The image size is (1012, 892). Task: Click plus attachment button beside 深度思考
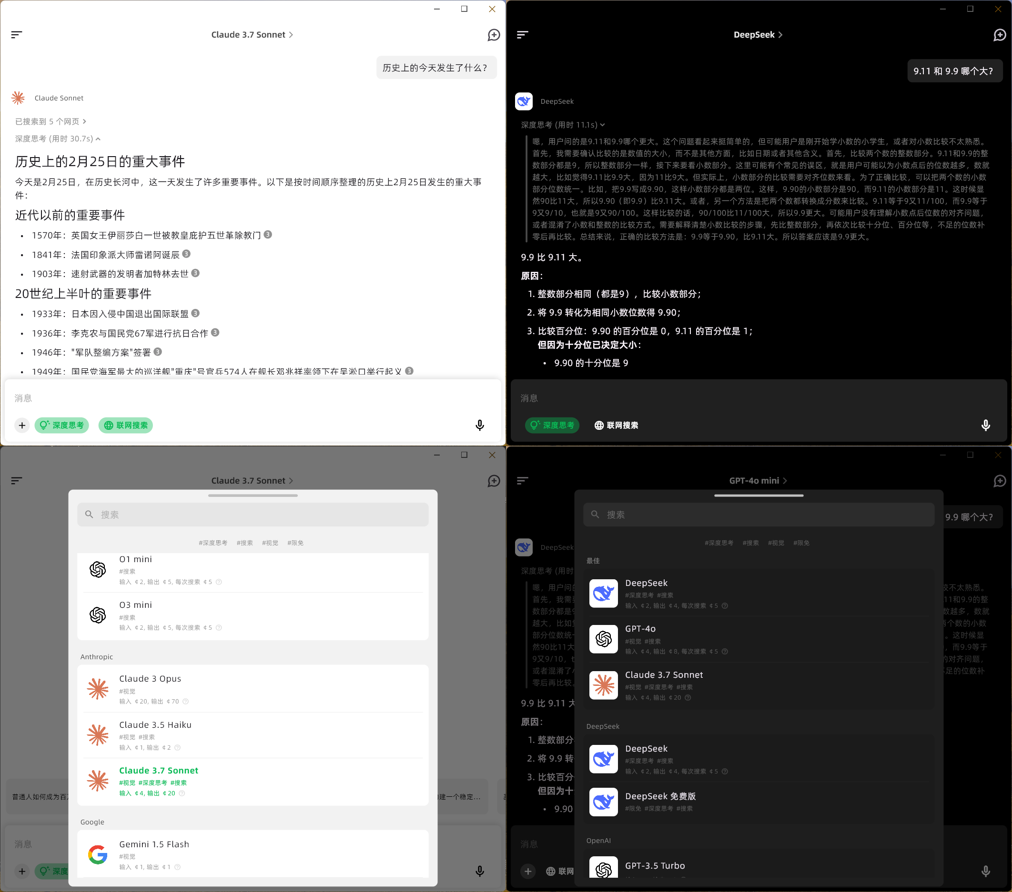[x=22, y=426]
